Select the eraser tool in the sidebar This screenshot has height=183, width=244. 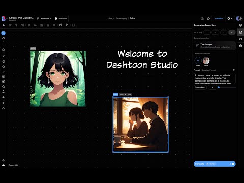pos(4,61)
